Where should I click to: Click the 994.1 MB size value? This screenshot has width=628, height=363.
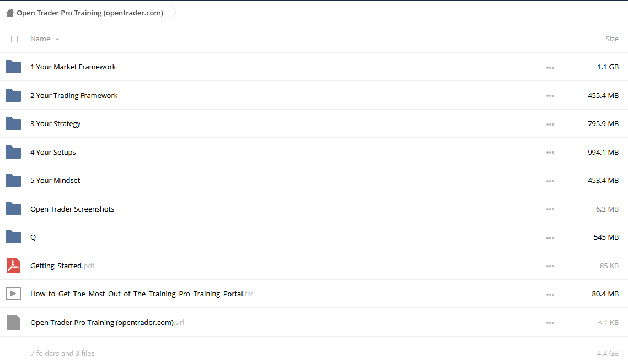[x=603, y=152]
